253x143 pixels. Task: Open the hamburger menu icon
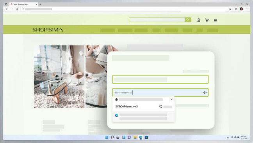(x=216, y=20)
